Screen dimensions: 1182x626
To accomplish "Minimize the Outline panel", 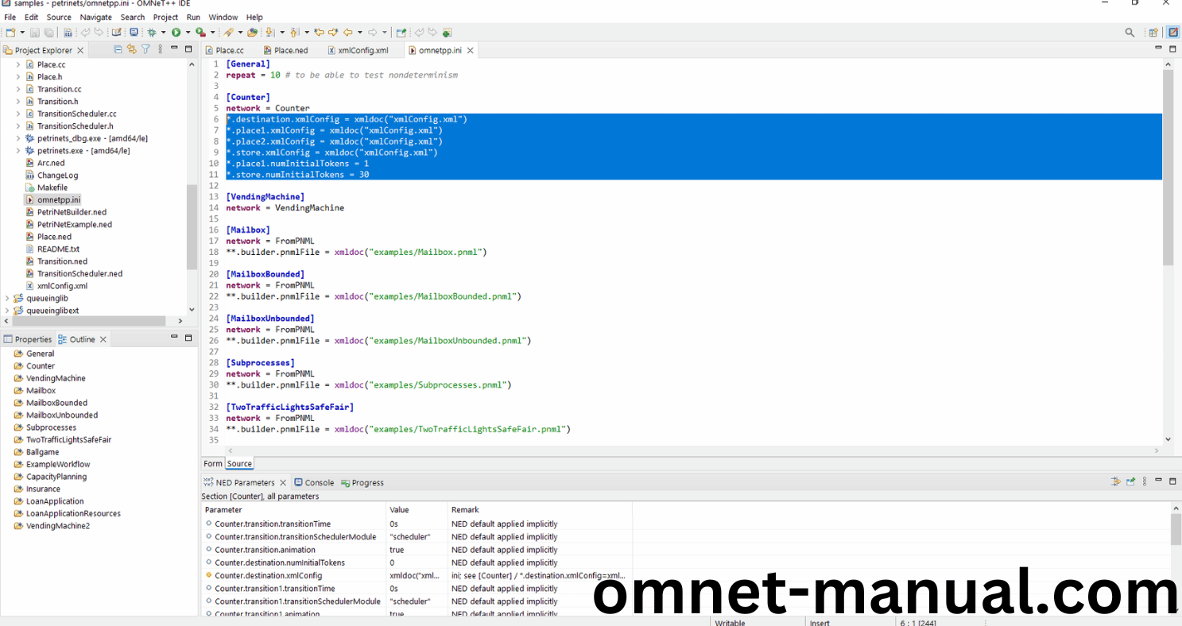I will click(174, 338).
